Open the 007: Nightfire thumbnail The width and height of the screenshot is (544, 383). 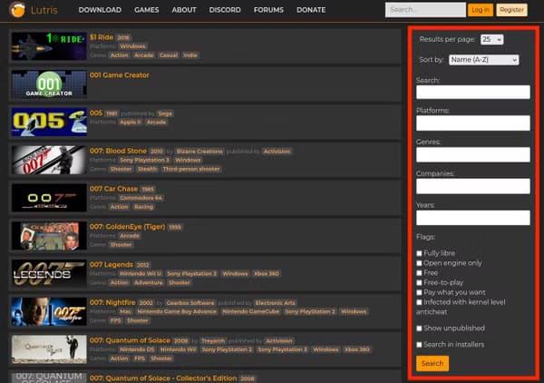coord(49,311)
